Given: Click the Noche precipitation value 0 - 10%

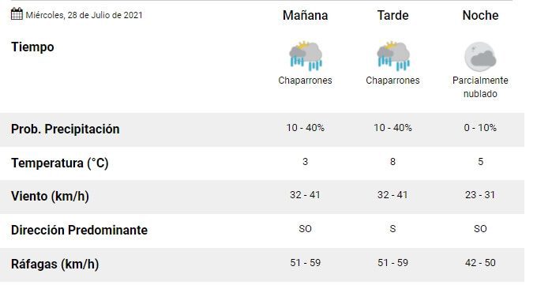Looking at the screenshot, I should 480,128.
